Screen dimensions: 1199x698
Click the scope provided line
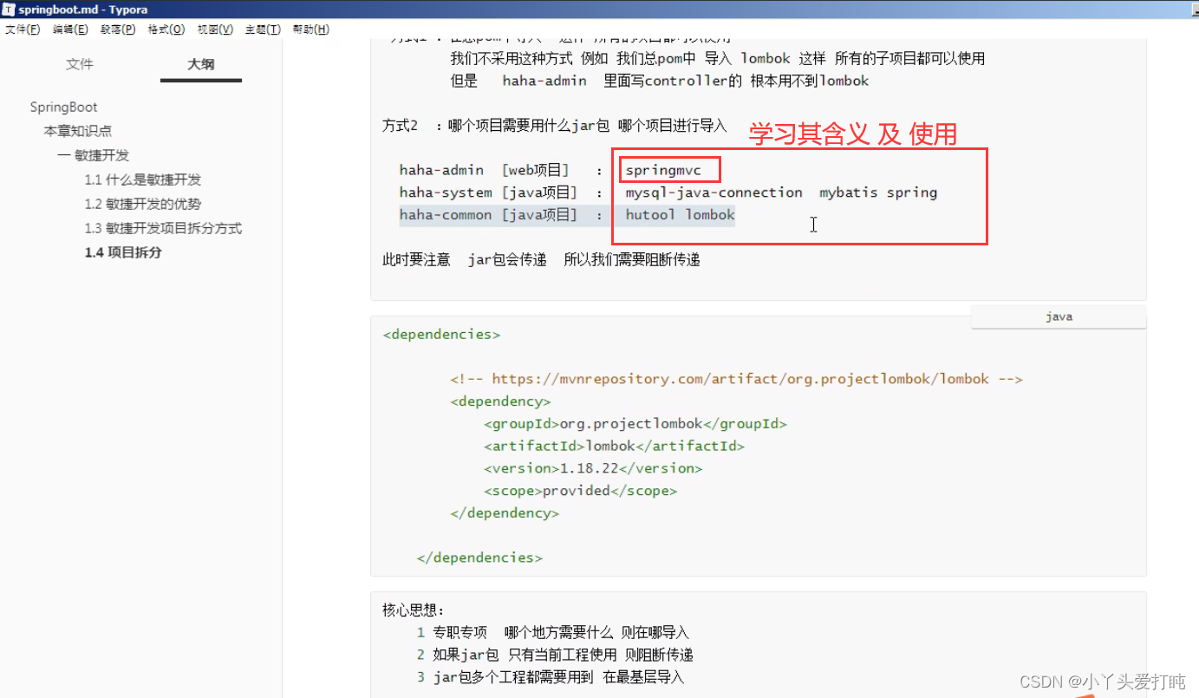point(581,491)
